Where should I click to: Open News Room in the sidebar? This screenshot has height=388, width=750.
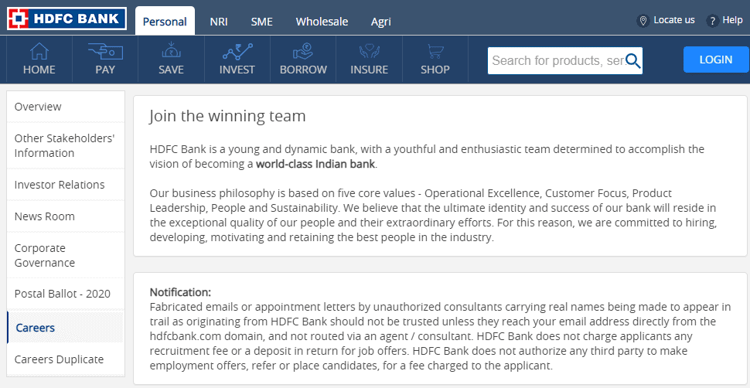[66, 216]
